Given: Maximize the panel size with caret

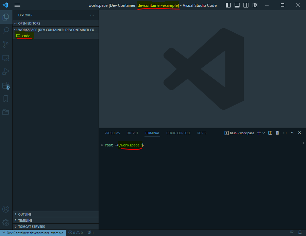Looking at the screenshot, I should (292, 133).
